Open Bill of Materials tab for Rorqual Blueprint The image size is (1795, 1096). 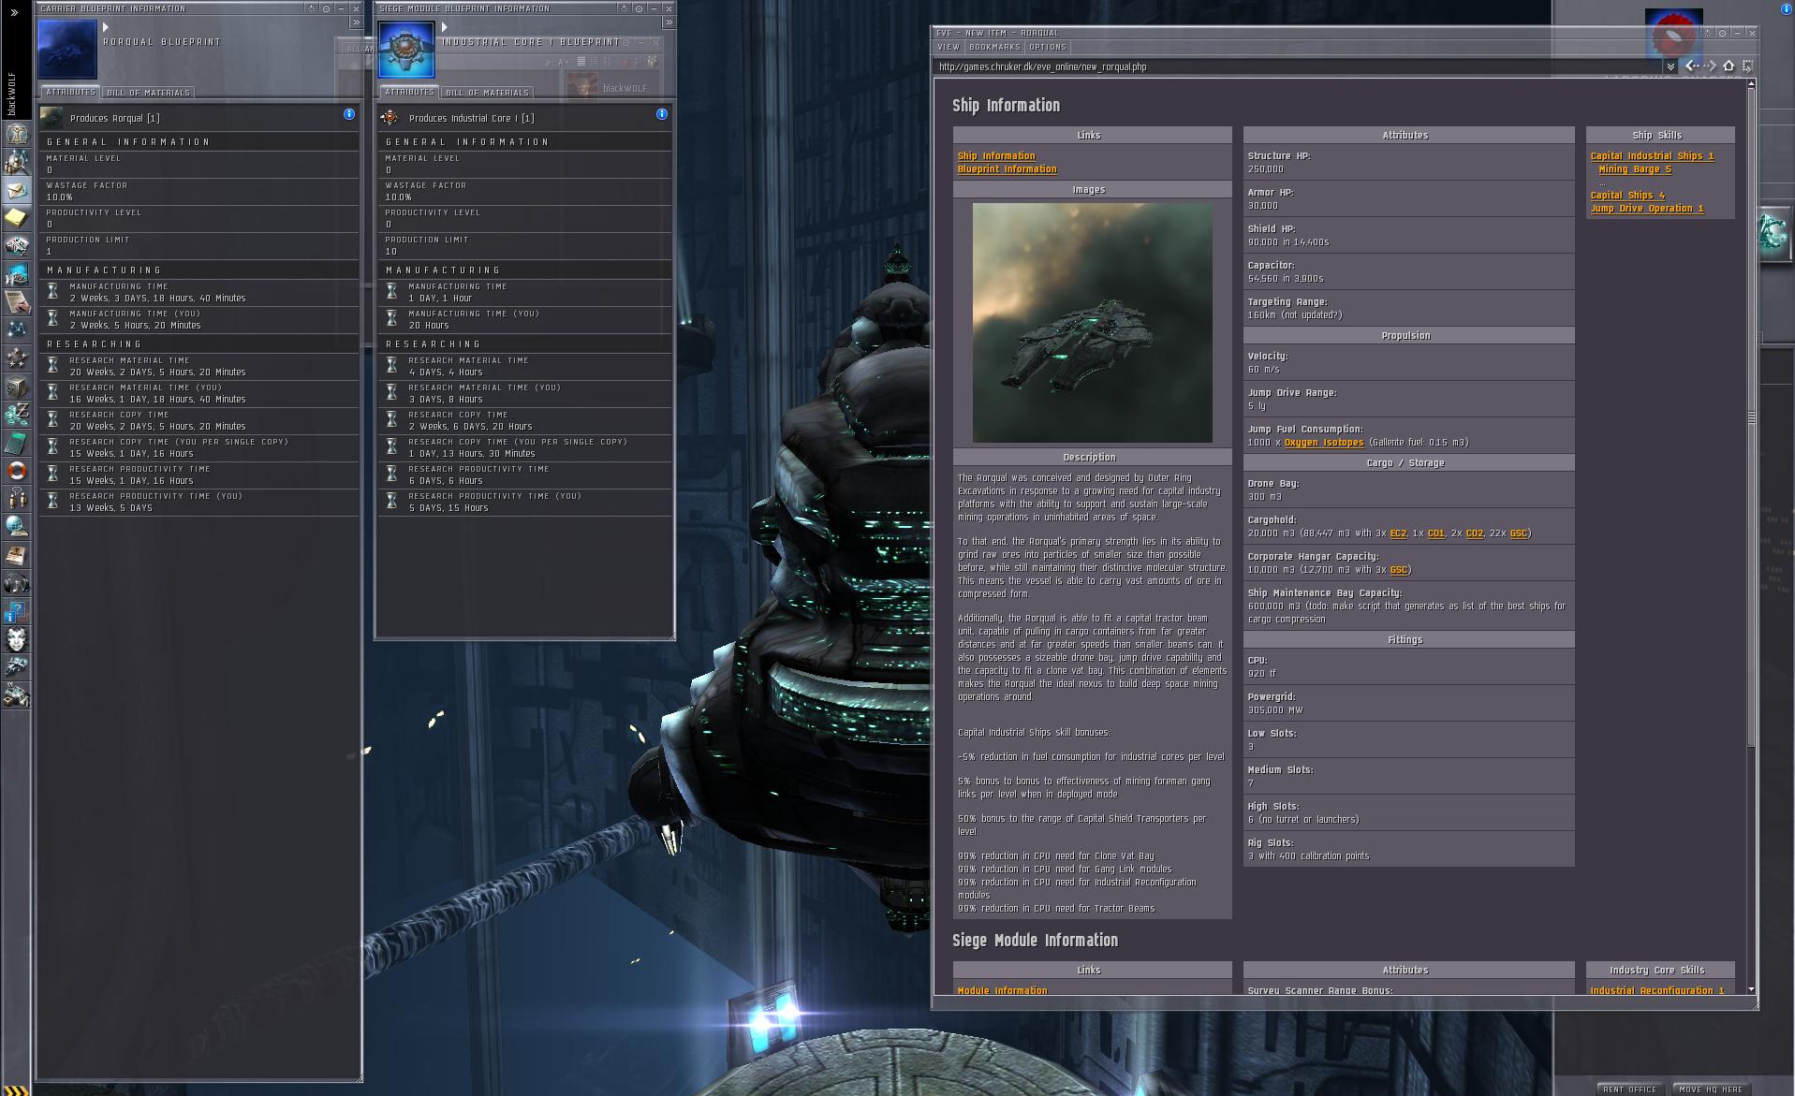pyautogui.click(x=148, y=93)
